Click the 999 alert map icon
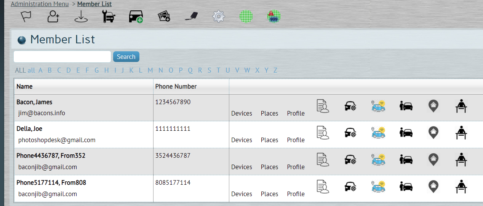The width and height of the screenshot is (483, 206). click(x=274, y=16)
